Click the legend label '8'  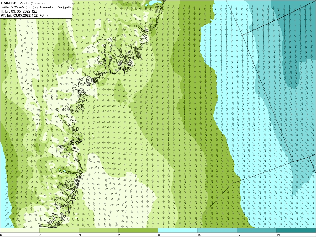(159, 235)
